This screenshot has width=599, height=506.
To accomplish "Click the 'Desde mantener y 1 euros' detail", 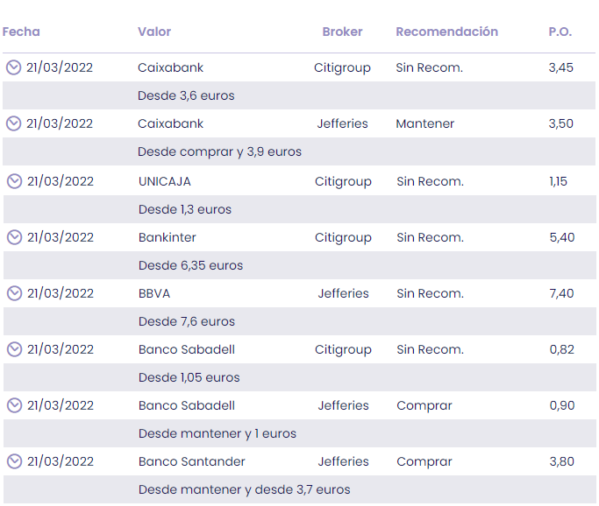I will pos(217,433).
